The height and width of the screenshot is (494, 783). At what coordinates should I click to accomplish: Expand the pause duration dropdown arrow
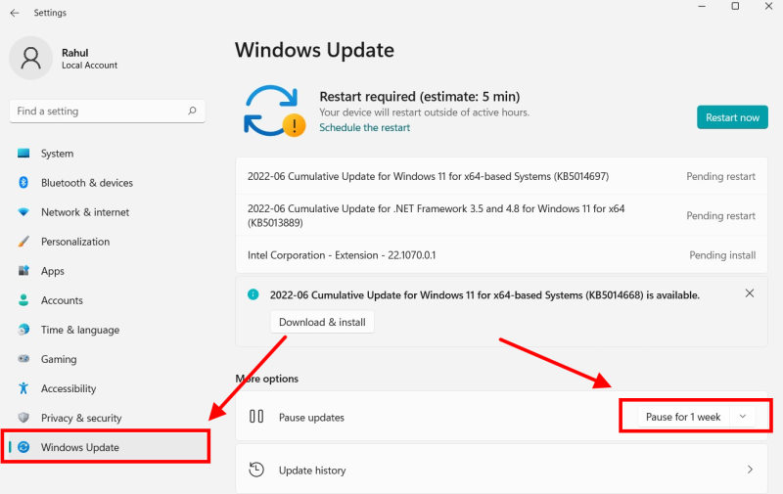point(743,417)
